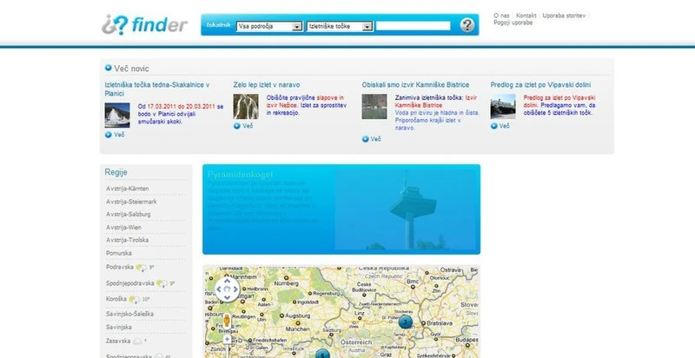Open the O nas menu link

502,16
